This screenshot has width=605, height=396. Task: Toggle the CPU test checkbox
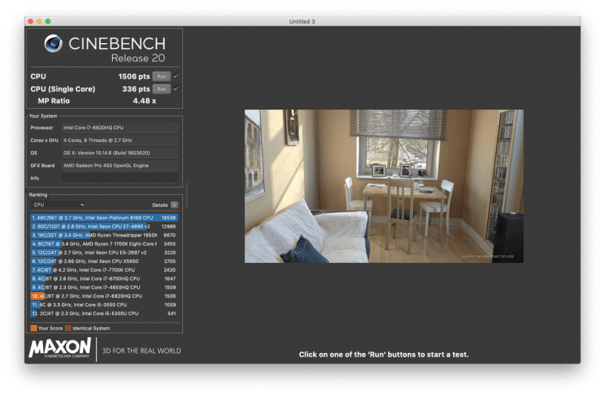click(176, 76)
